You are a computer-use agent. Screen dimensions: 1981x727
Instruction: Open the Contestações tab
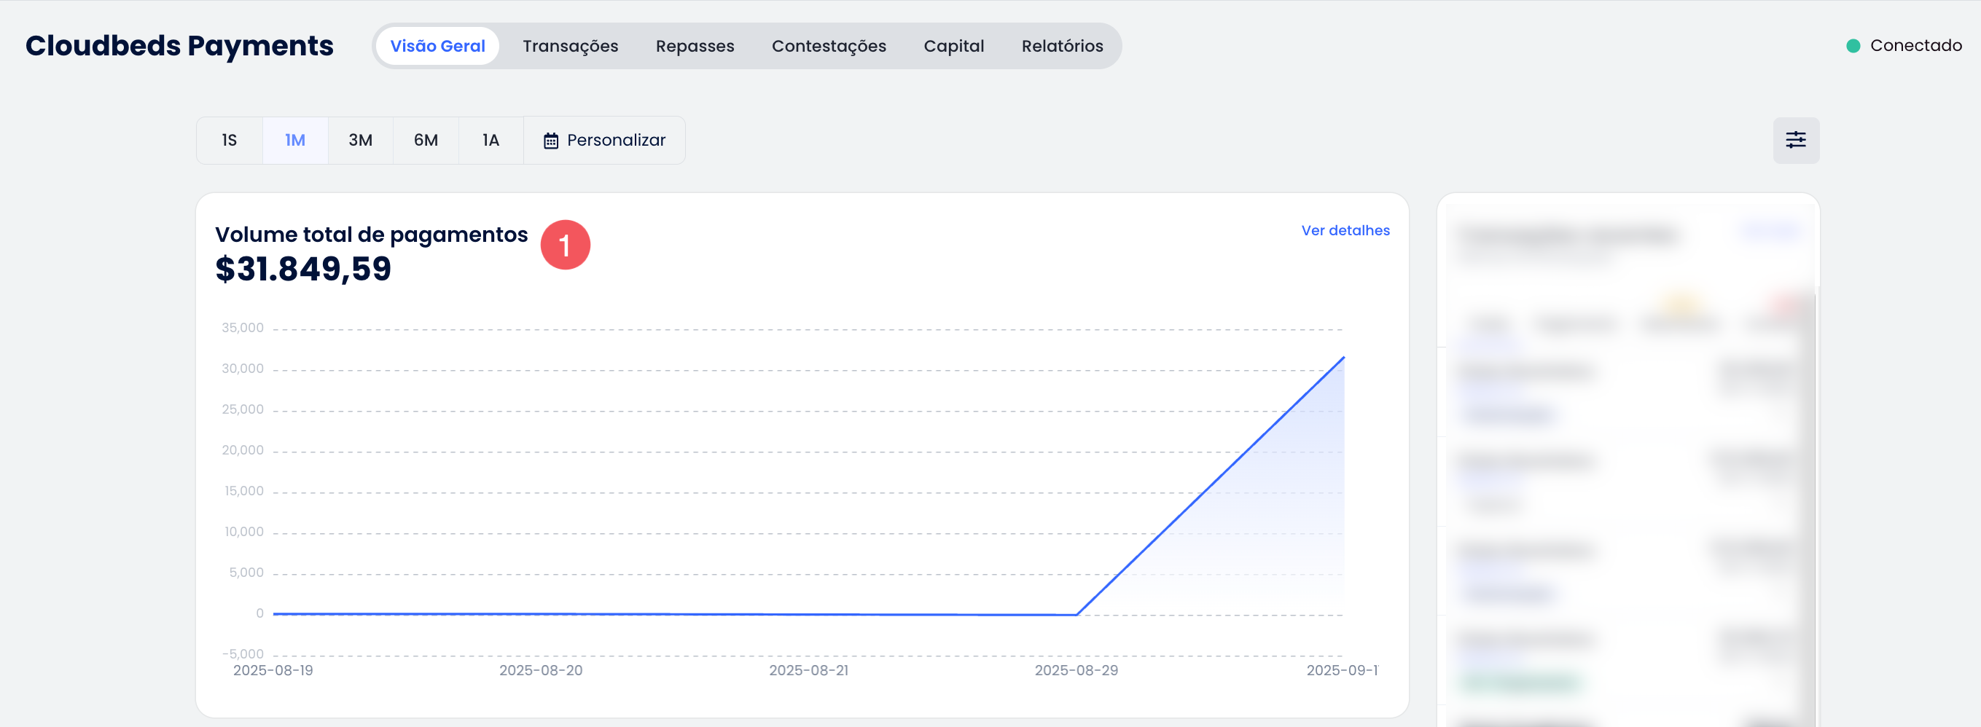(x=828, y=46)
